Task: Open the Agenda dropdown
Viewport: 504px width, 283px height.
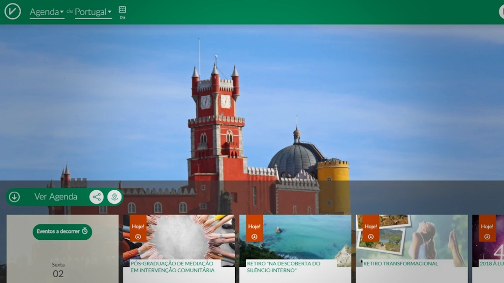Action: (x=45, y=11)
